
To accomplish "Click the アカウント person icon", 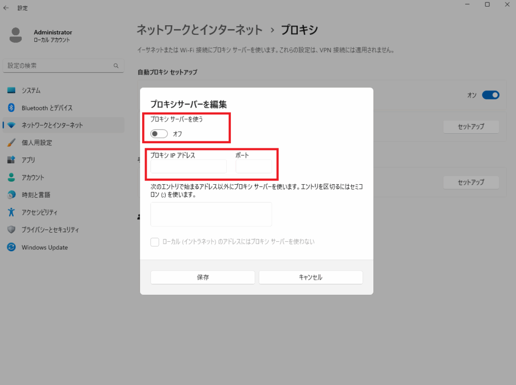I will click(11, 178).
